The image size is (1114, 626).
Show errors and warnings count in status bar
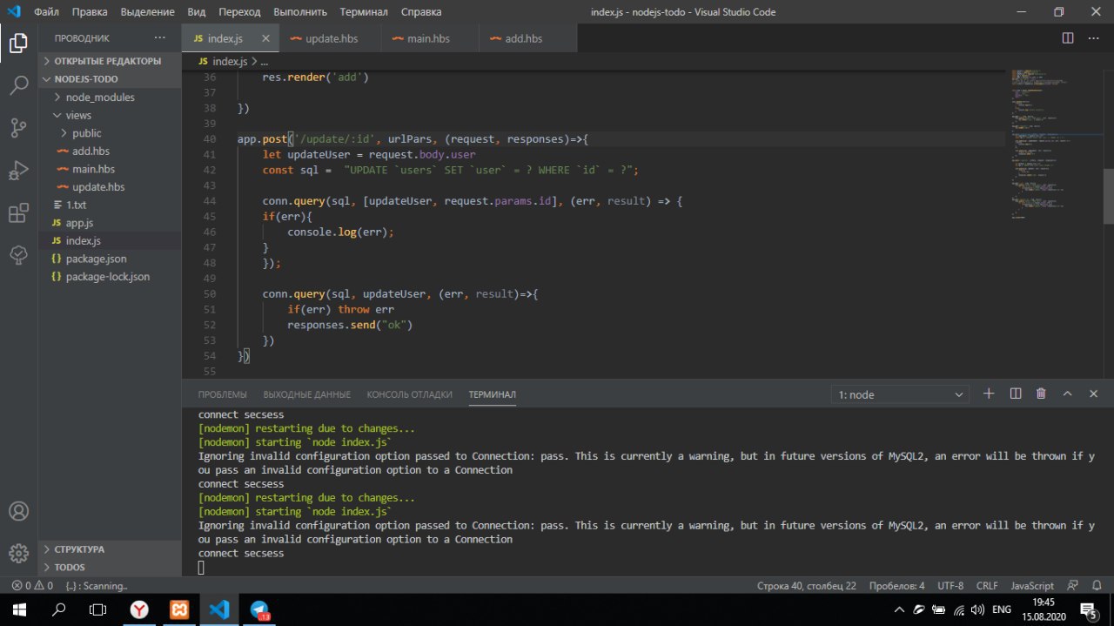32,586
